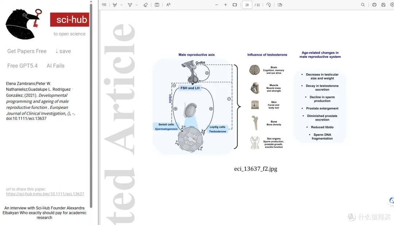Open the Free GPT5.4 link
The image size is (394, 225).
pyautogui.click(x=22, y=66)
